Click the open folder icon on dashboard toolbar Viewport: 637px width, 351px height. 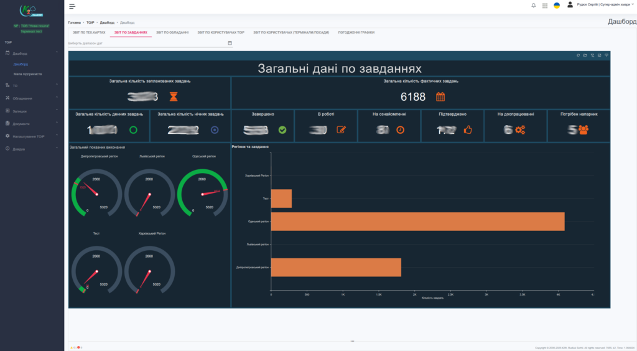click(x=585, y=55)
